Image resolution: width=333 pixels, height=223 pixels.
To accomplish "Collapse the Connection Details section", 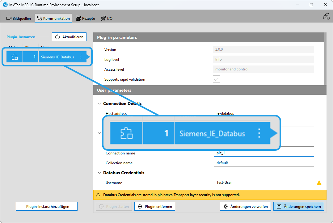I will (x=99, y=103).
